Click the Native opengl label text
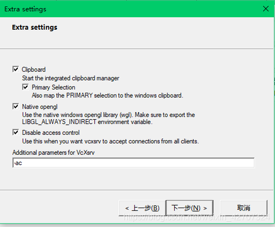 tap(40, 107)
